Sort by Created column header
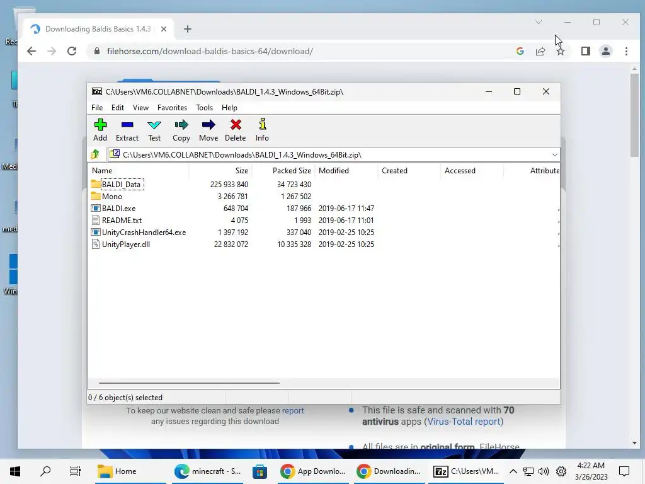The height and width of the screenshot is (484, 645). (x=409, y=170)
